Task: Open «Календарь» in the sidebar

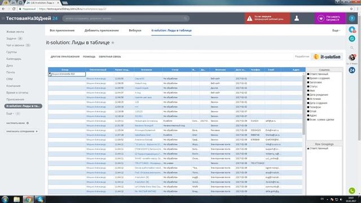Action: 14,59
